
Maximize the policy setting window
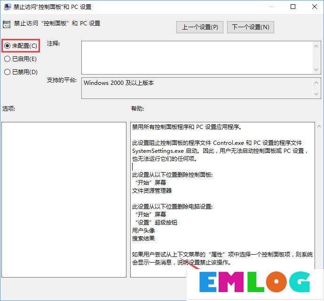(293, 7)
